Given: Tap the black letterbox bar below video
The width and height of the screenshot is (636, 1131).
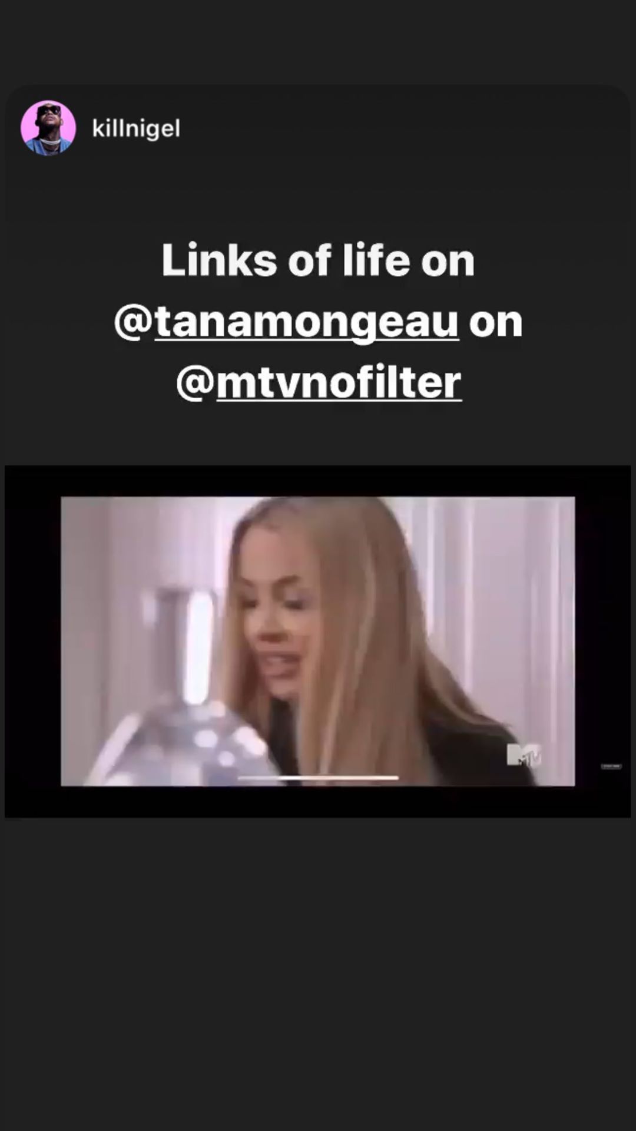Looking at the screenshot, I should (x=318, y=802).
